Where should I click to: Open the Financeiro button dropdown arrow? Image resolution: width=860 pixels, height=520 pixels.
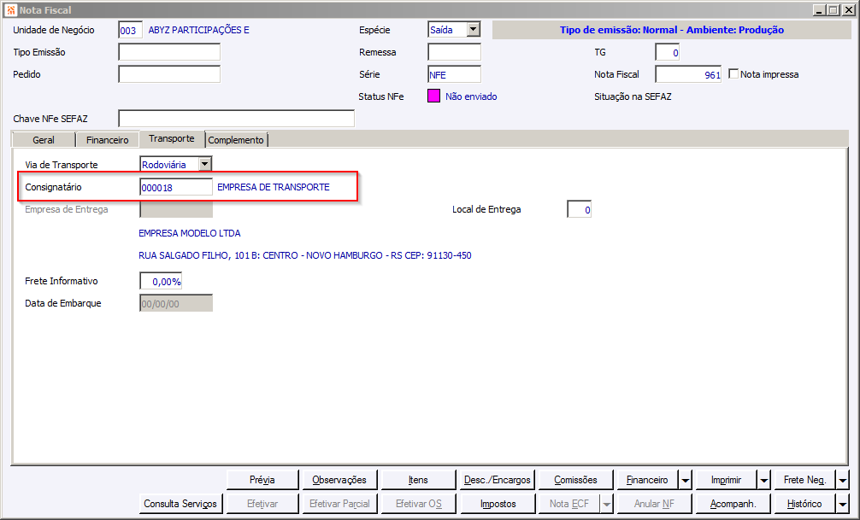click(x=686, y=480)
